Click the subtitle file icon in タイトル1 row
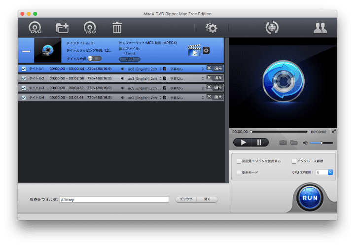Image resolution: width=355 pixels, height=246 pixels. click(x=165, y=69)
